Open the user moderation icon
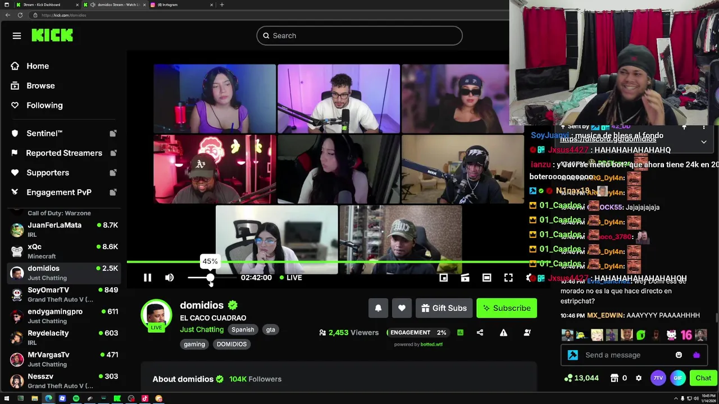 (x=527, y=333)
